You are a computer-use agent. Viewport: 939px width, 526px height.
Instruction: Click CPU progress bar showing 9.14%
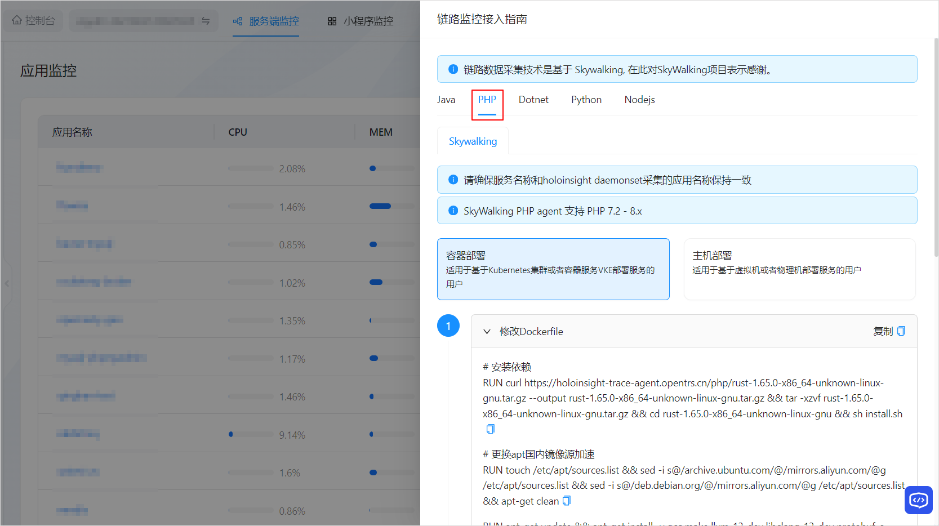click(251, 434)
